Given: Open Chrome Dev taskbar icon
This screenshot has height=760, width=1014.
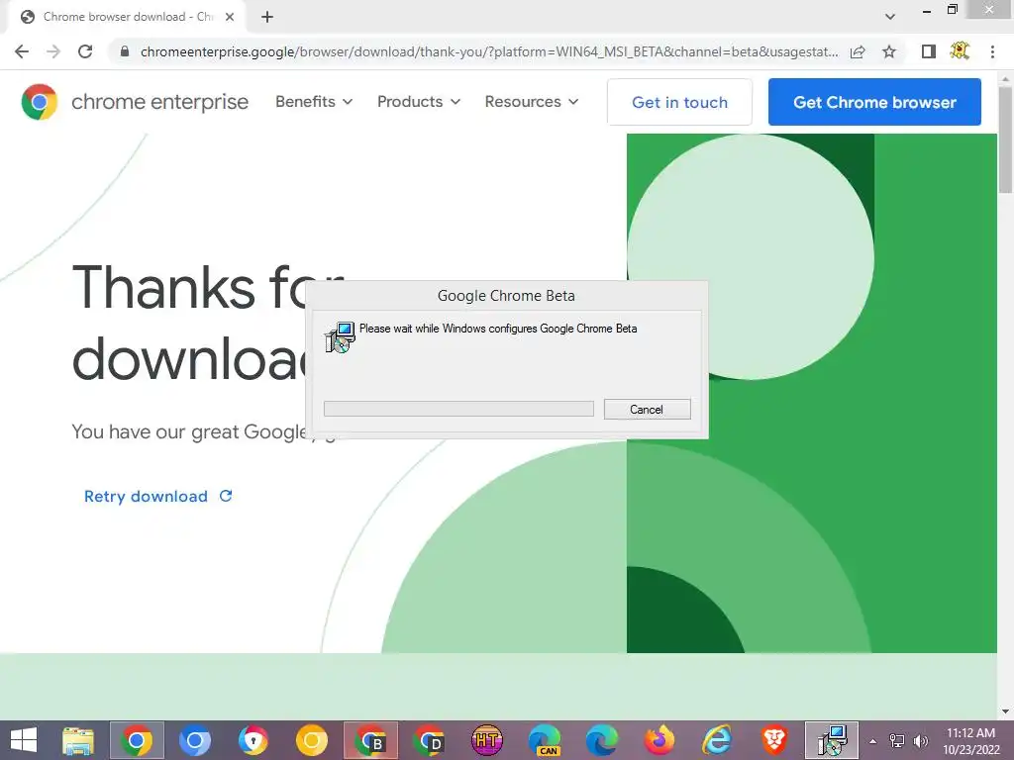Looking at the screenshot, I should tap(429, 740).
